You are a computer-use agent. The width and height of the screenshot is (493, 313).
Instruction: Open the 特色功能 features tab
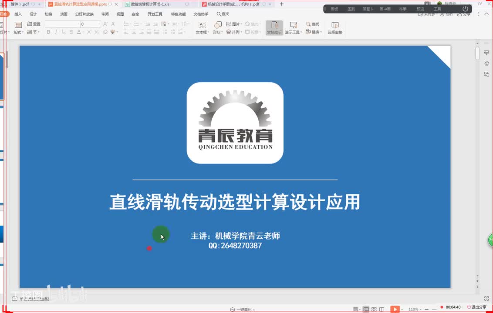point(178,14)
